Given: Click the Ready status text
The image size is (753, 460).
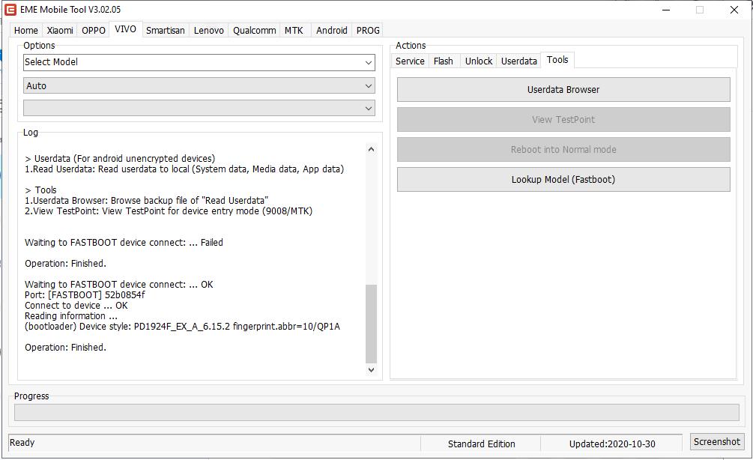Looking at the screenshot, I should click(x=22, y=442).
